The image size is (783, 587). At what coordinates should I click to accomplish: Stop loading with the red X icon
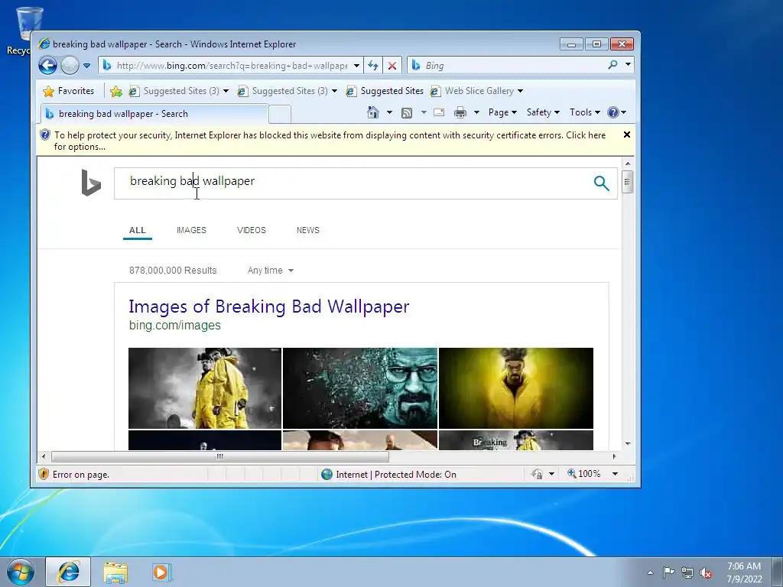pyautogui.click(x=392, y=66)
